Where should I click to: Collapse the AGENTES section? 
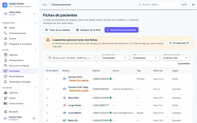[36, 88]
